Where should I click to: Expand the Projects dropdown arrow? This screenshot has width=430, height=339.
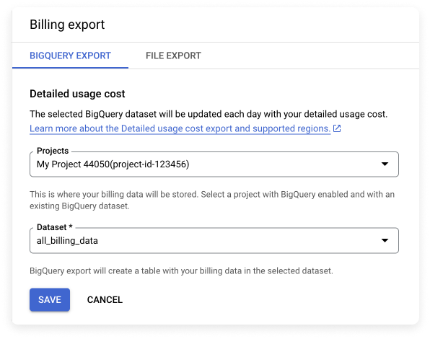click(x=385, y=164)
